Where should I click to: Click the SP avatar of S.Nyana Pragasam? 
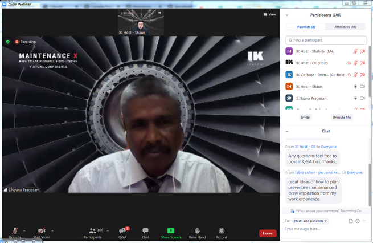pyautogui.click(x=289, y=98)
